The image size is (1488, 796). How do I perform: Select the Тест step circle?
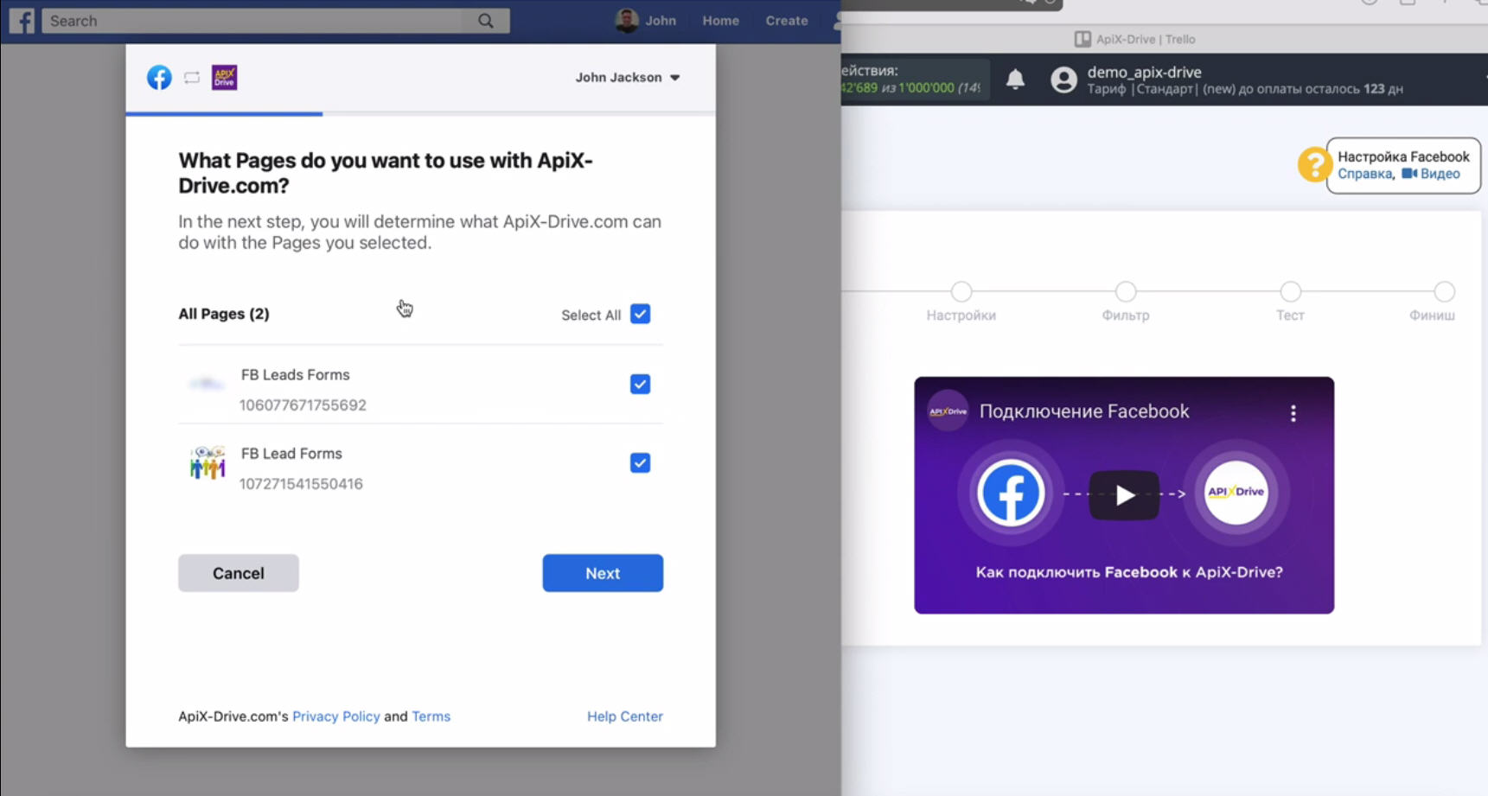point(1290,291)
